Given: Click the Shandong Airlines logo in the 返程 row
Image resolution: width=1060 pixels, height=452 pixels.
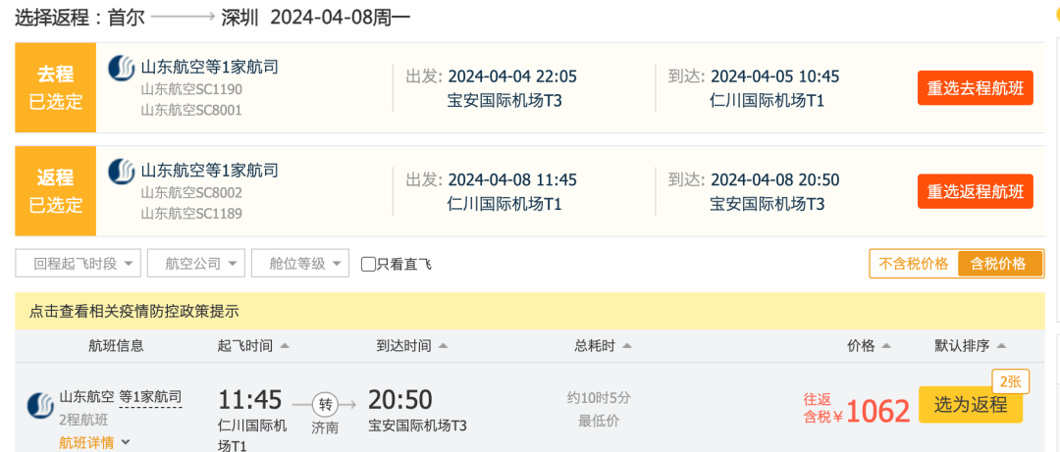Looking at the screenshot, I should click(x=122, y=172).
